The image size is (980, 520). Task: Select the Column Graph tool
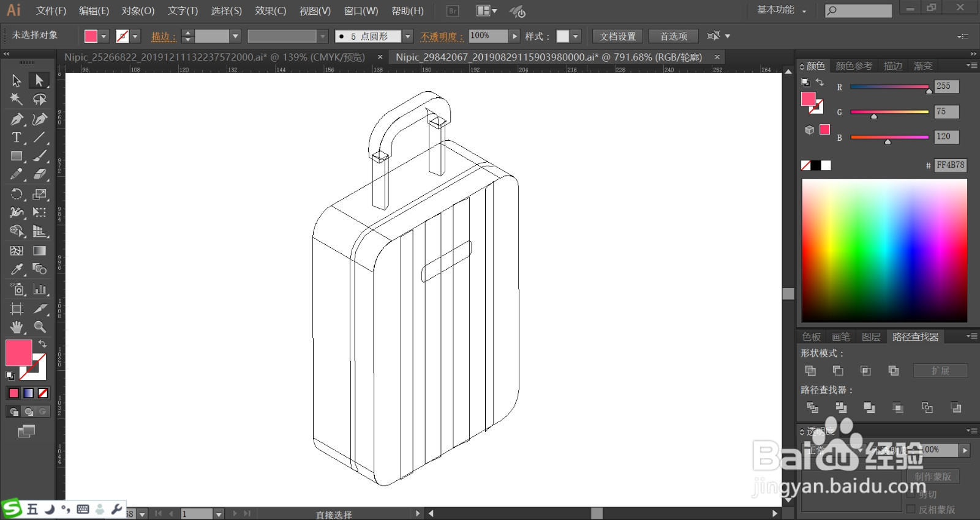click(x=39, y=289)
